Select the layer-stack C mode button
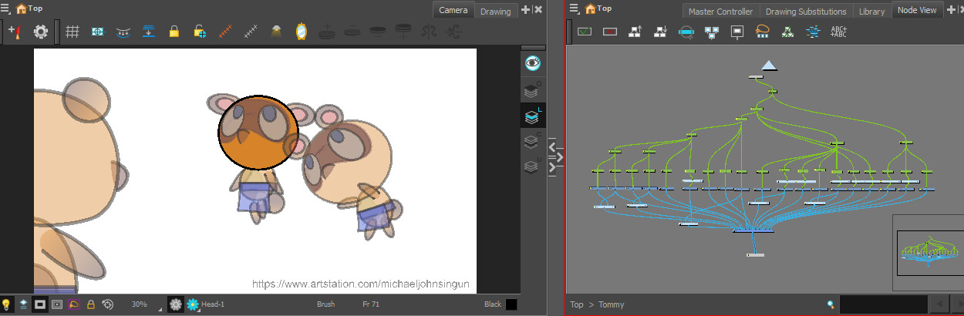Viewport: 964px width, 316px height. [532, 141]
